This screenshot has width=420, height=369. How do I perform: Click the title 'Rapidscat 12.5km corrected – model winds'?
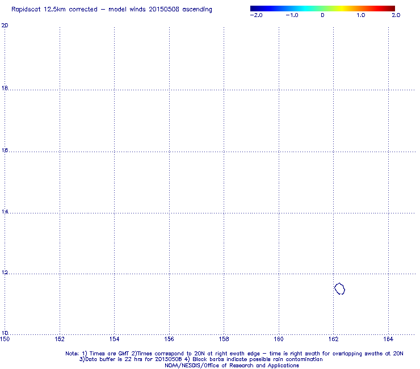pos(78,10)
